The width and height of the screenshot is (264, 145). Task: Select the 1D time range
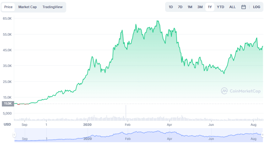171,7
